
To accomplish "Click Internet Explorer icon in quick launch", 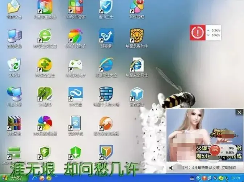I will 35,178.
